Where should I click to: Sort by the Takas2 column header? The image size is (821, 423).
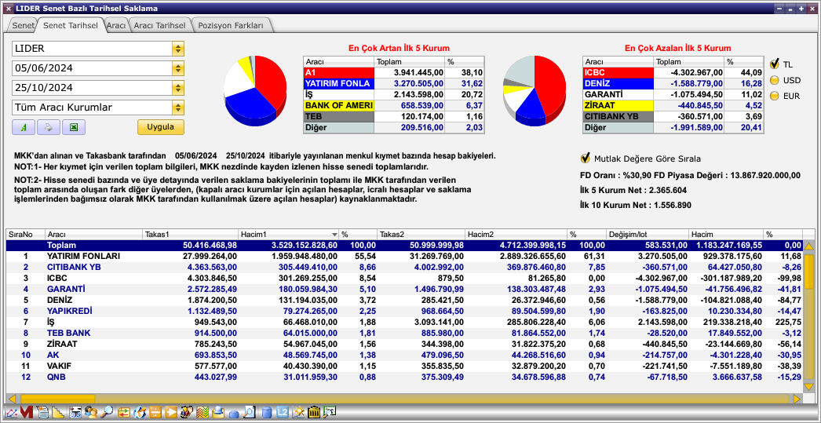click(x=421, y=235)
